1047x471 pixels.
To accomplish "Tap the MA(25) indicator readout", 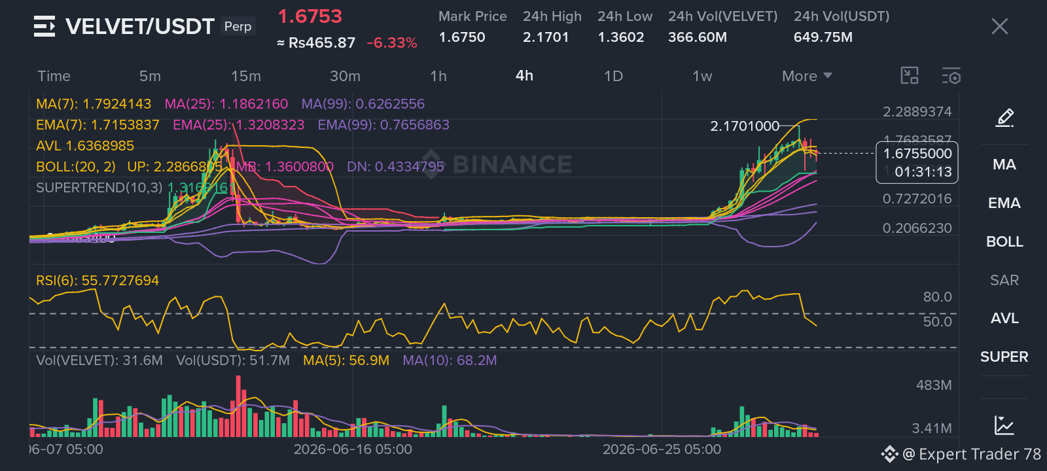I will [x=226, y=104].
